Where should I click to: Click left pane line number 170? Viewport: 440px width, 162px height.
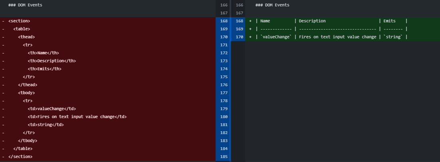[x=224, y=37]
